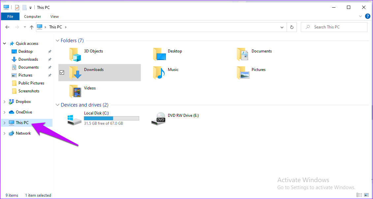This screenshot has height=199, width=373.
Task: Open Downloads in Quick access sidebar
Action: [x=28, y=59]
